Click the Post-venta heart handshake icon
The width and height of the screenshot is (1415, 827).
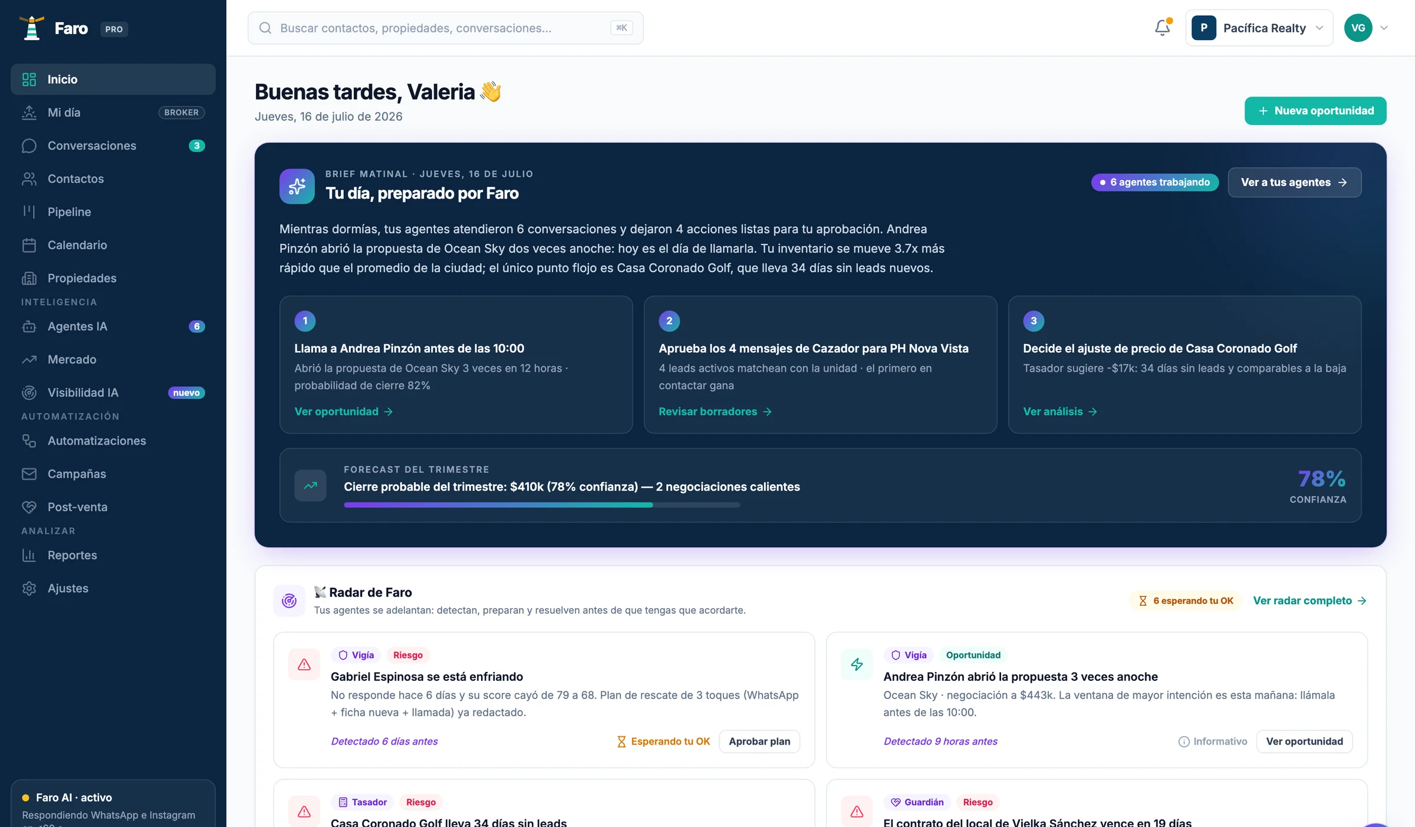tap(29, 507)
